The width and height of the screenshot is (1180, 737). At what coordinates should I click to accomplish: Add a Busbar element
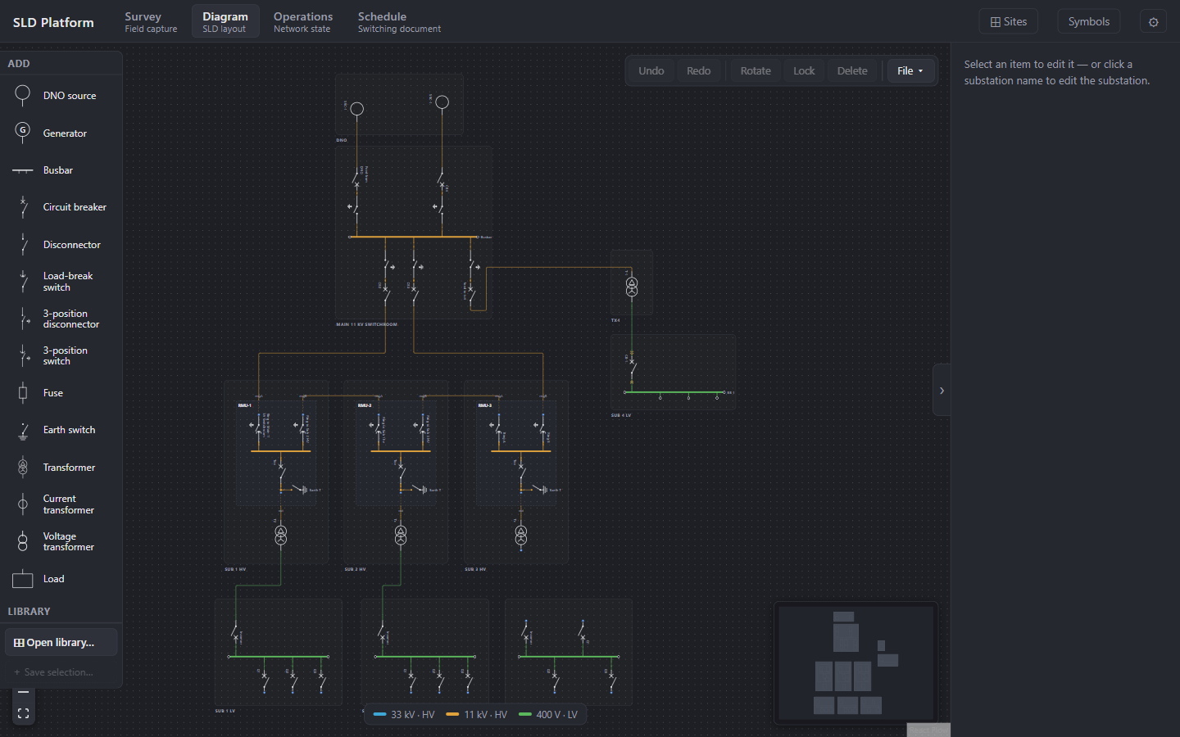tap(61, 170)
